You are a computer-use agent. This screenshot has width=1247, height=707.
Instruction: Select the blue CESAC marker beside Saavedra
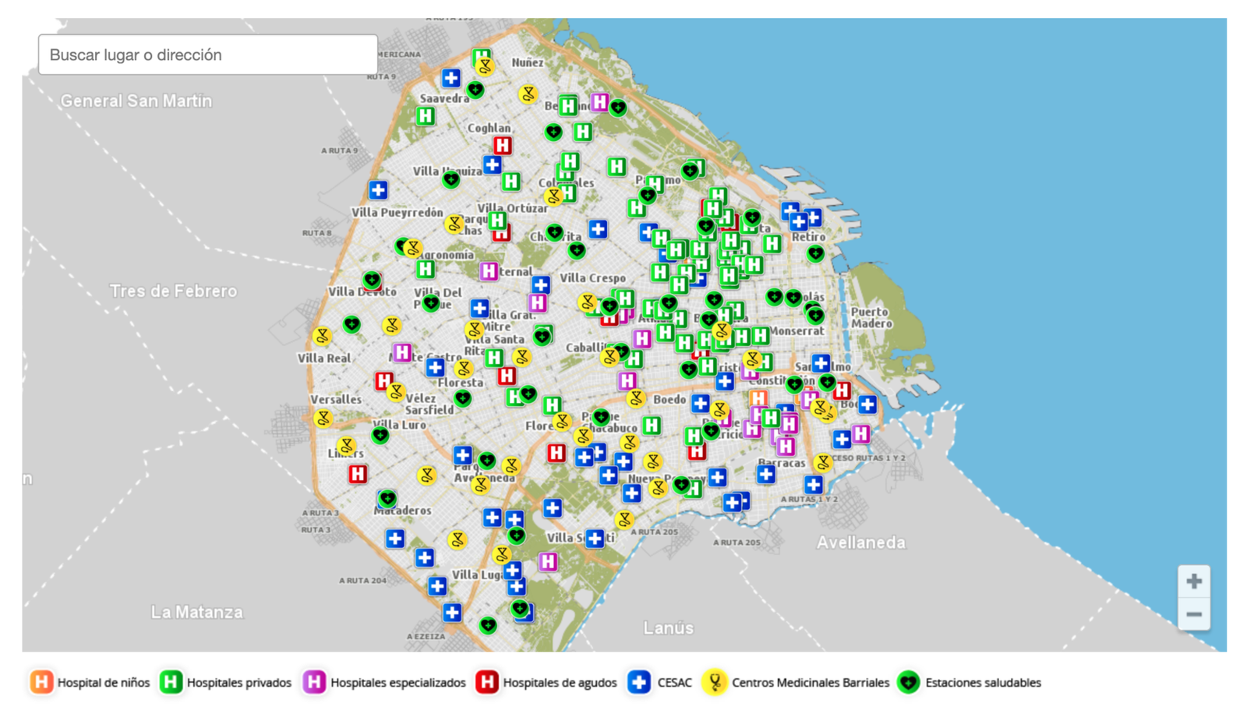(450, 78)
